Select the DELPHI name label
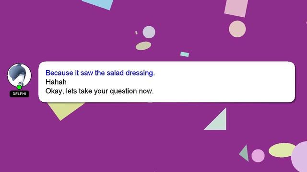The height and width of the screenshot is (172, 307). [x=19, y=94]
